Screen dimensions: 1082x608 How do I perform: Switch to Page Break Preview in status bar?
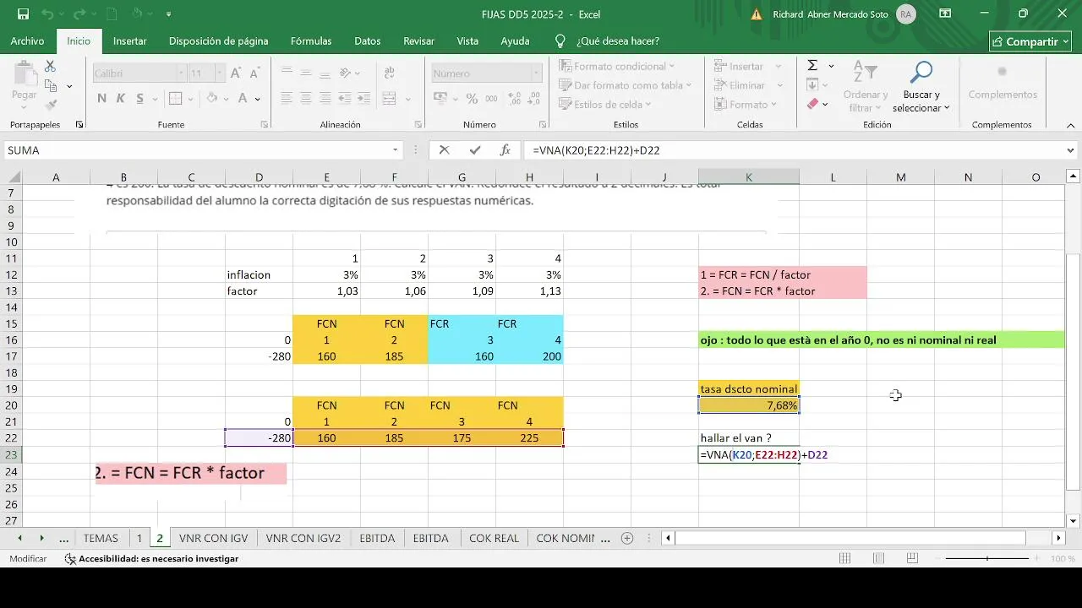[911, 559]
